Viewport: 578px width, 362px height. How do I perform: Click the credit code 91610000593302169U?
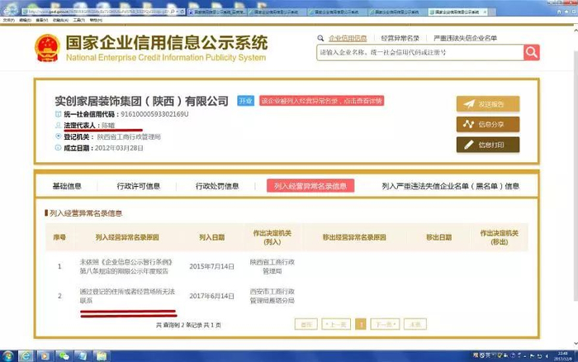155,114
